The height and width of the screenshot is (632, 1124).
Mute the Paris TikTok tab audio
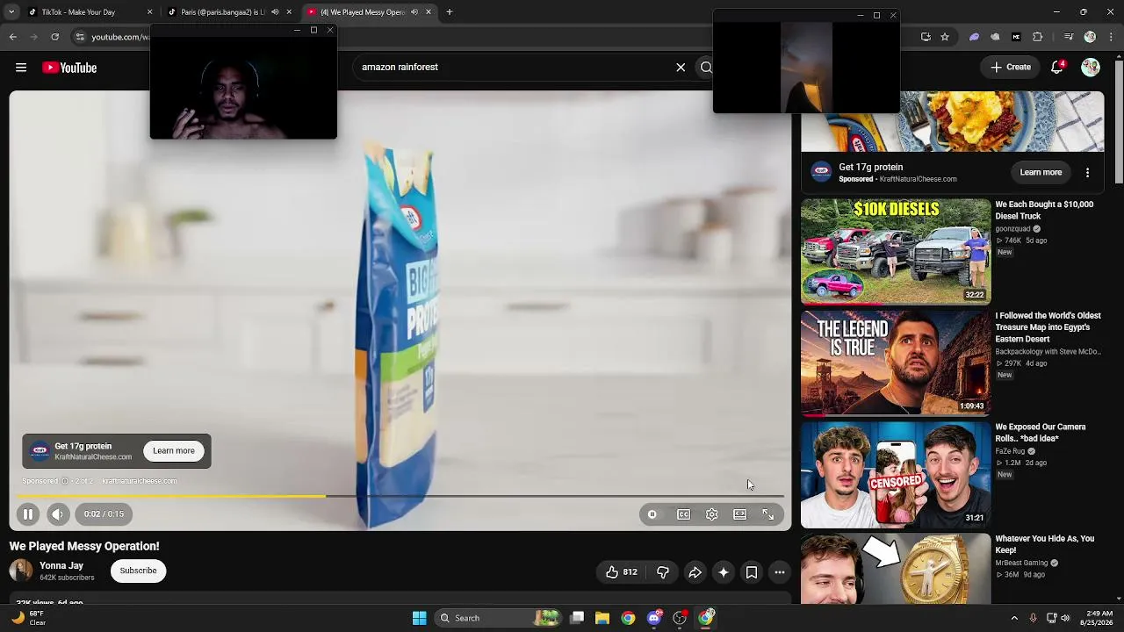[275, 12]
